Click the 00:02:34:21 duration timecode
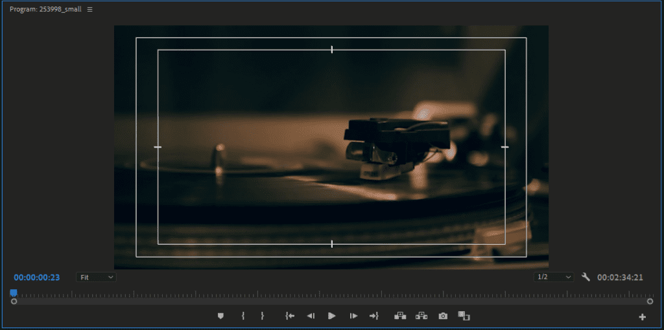The image size is (664, 330). click(x=620, y=278)
